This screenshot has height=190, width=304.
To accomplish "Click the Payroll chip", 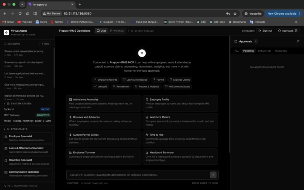I will tap(158, 80).
